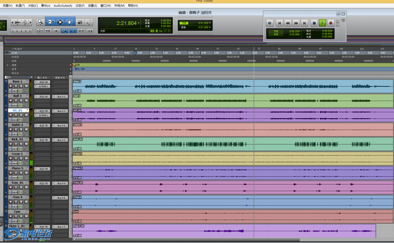Viewport: 394px width, 243px height.
Task: Open the 设置(S) setup menu
Action: 92,6
